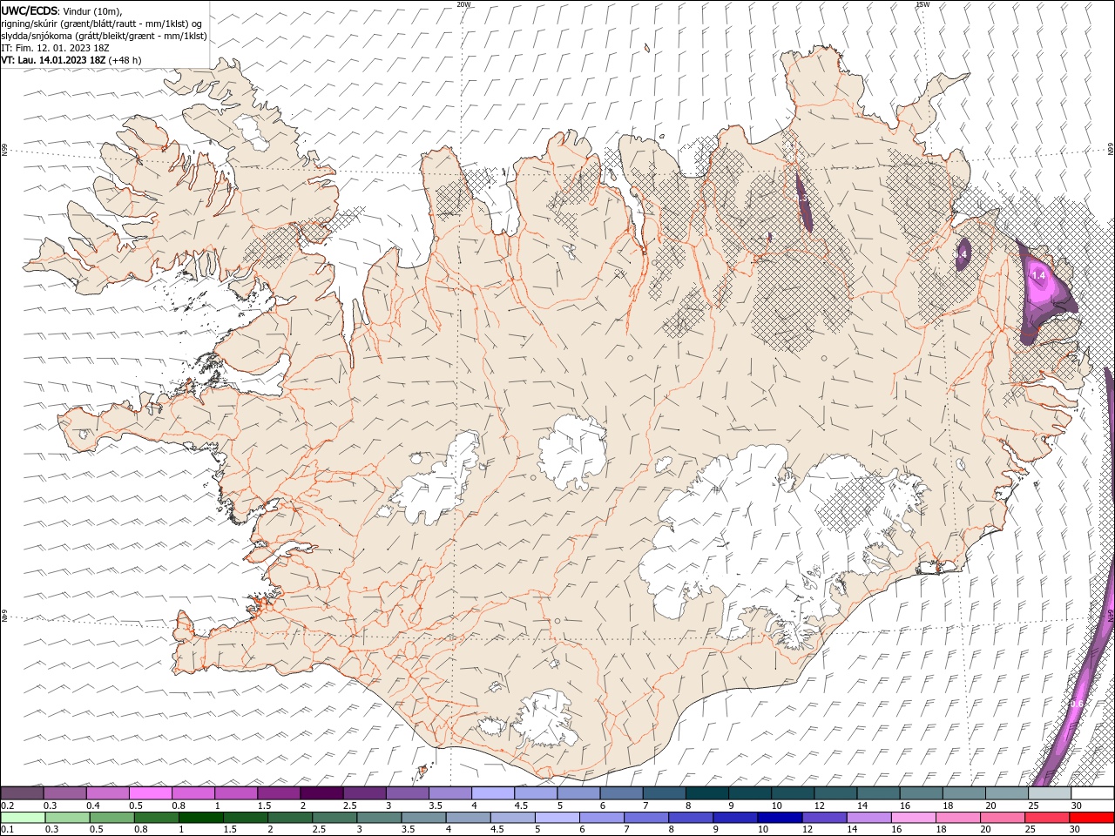Click the 0.5 green swatch in lower legend bar
The width and height of the screenshot is (1115, 836).
tap(112, 818)
